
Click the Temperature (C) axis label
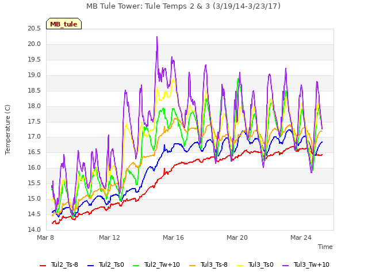[x=7, y=129]
